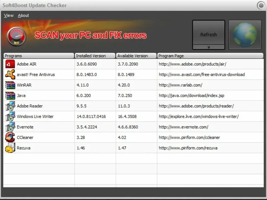The width and height of the screenshot is (267, 200).
Task: Click installed version 9.5.5
Action: click(x=81, y=106)
